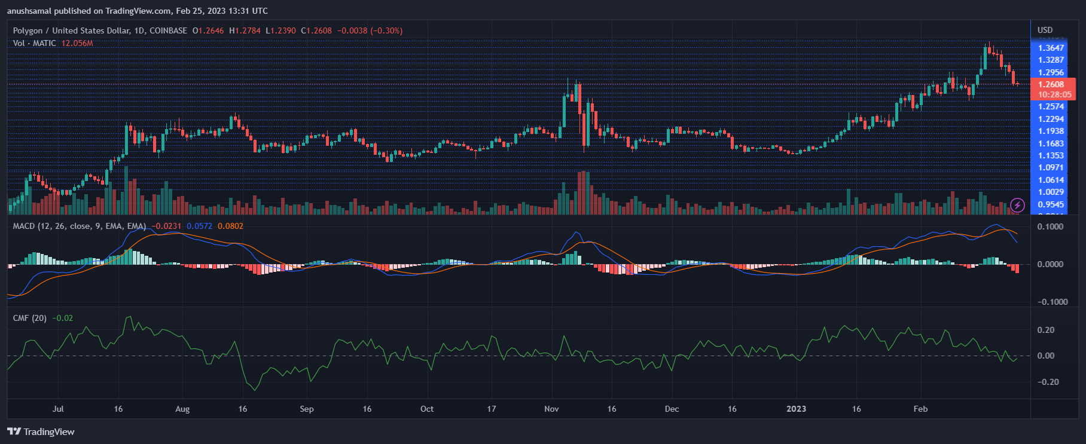Click the orange signal line value 0.0802

(230, 226)
